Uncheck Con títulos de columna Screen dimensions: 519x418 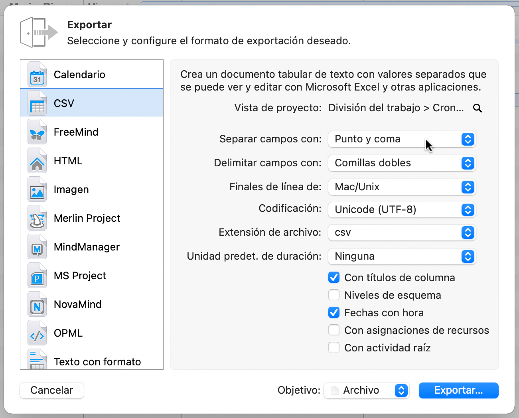(334, 277)
